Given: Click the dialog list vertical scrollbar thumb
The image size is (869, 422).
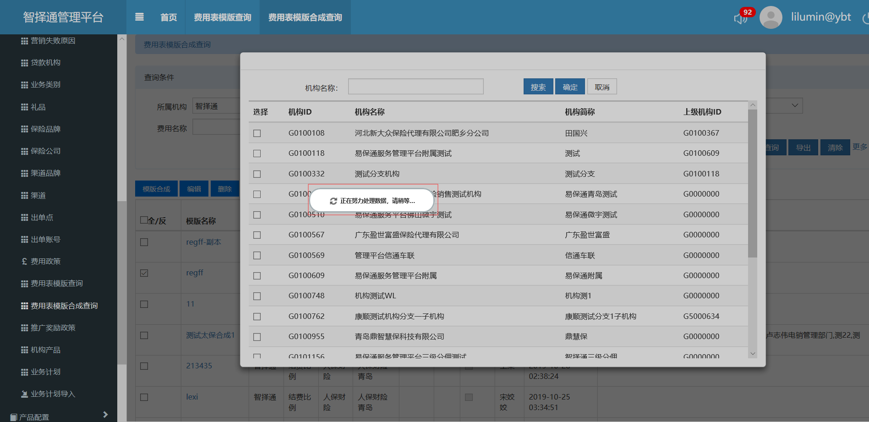Looking at the screenshot, I should (x=753, y=183).
